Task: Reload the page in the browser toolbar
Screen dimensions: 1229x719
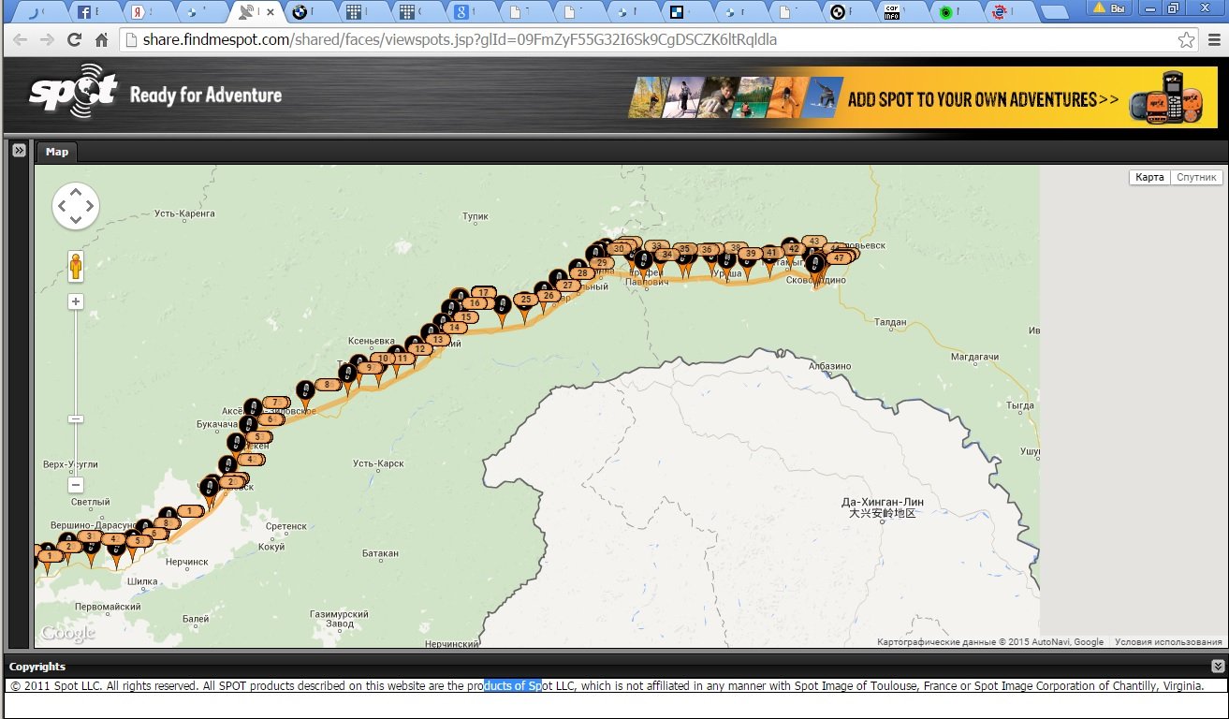Action: click(74, 40)
